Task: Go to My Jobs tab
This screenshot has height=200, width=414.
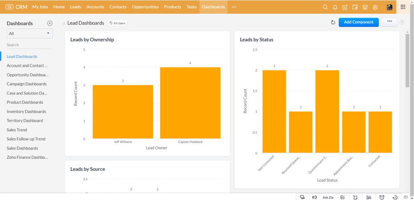Action: 40,7
